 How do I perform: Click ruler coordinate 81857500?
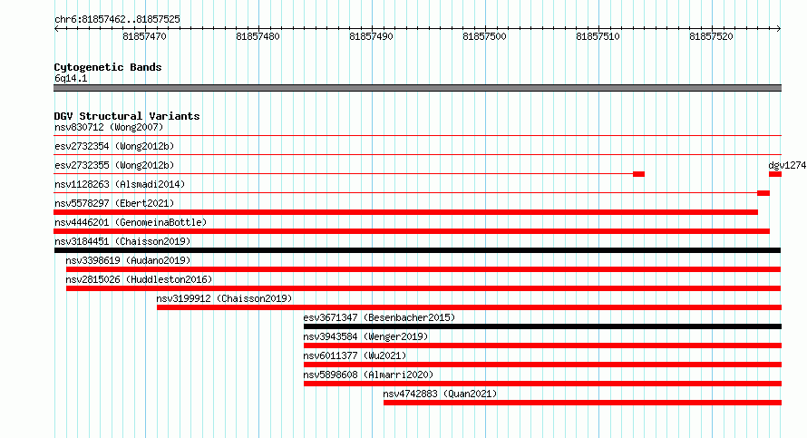tap(484, 36)
